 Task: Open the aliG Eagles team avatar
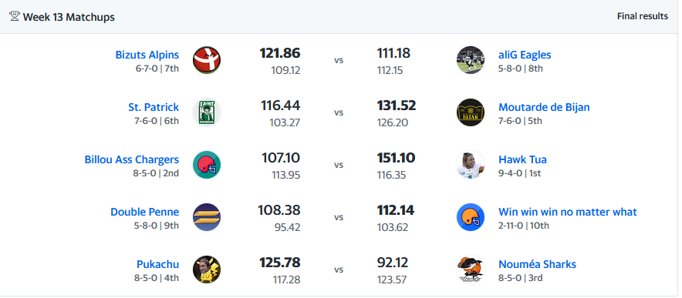(471, 60)
